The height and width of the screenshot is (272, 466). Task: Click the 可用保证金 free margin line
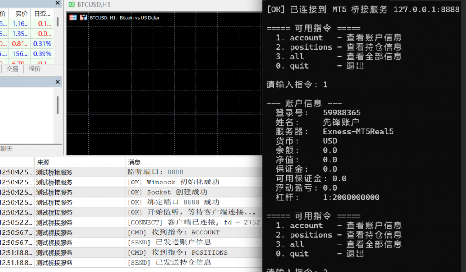(x=311, y=178)
